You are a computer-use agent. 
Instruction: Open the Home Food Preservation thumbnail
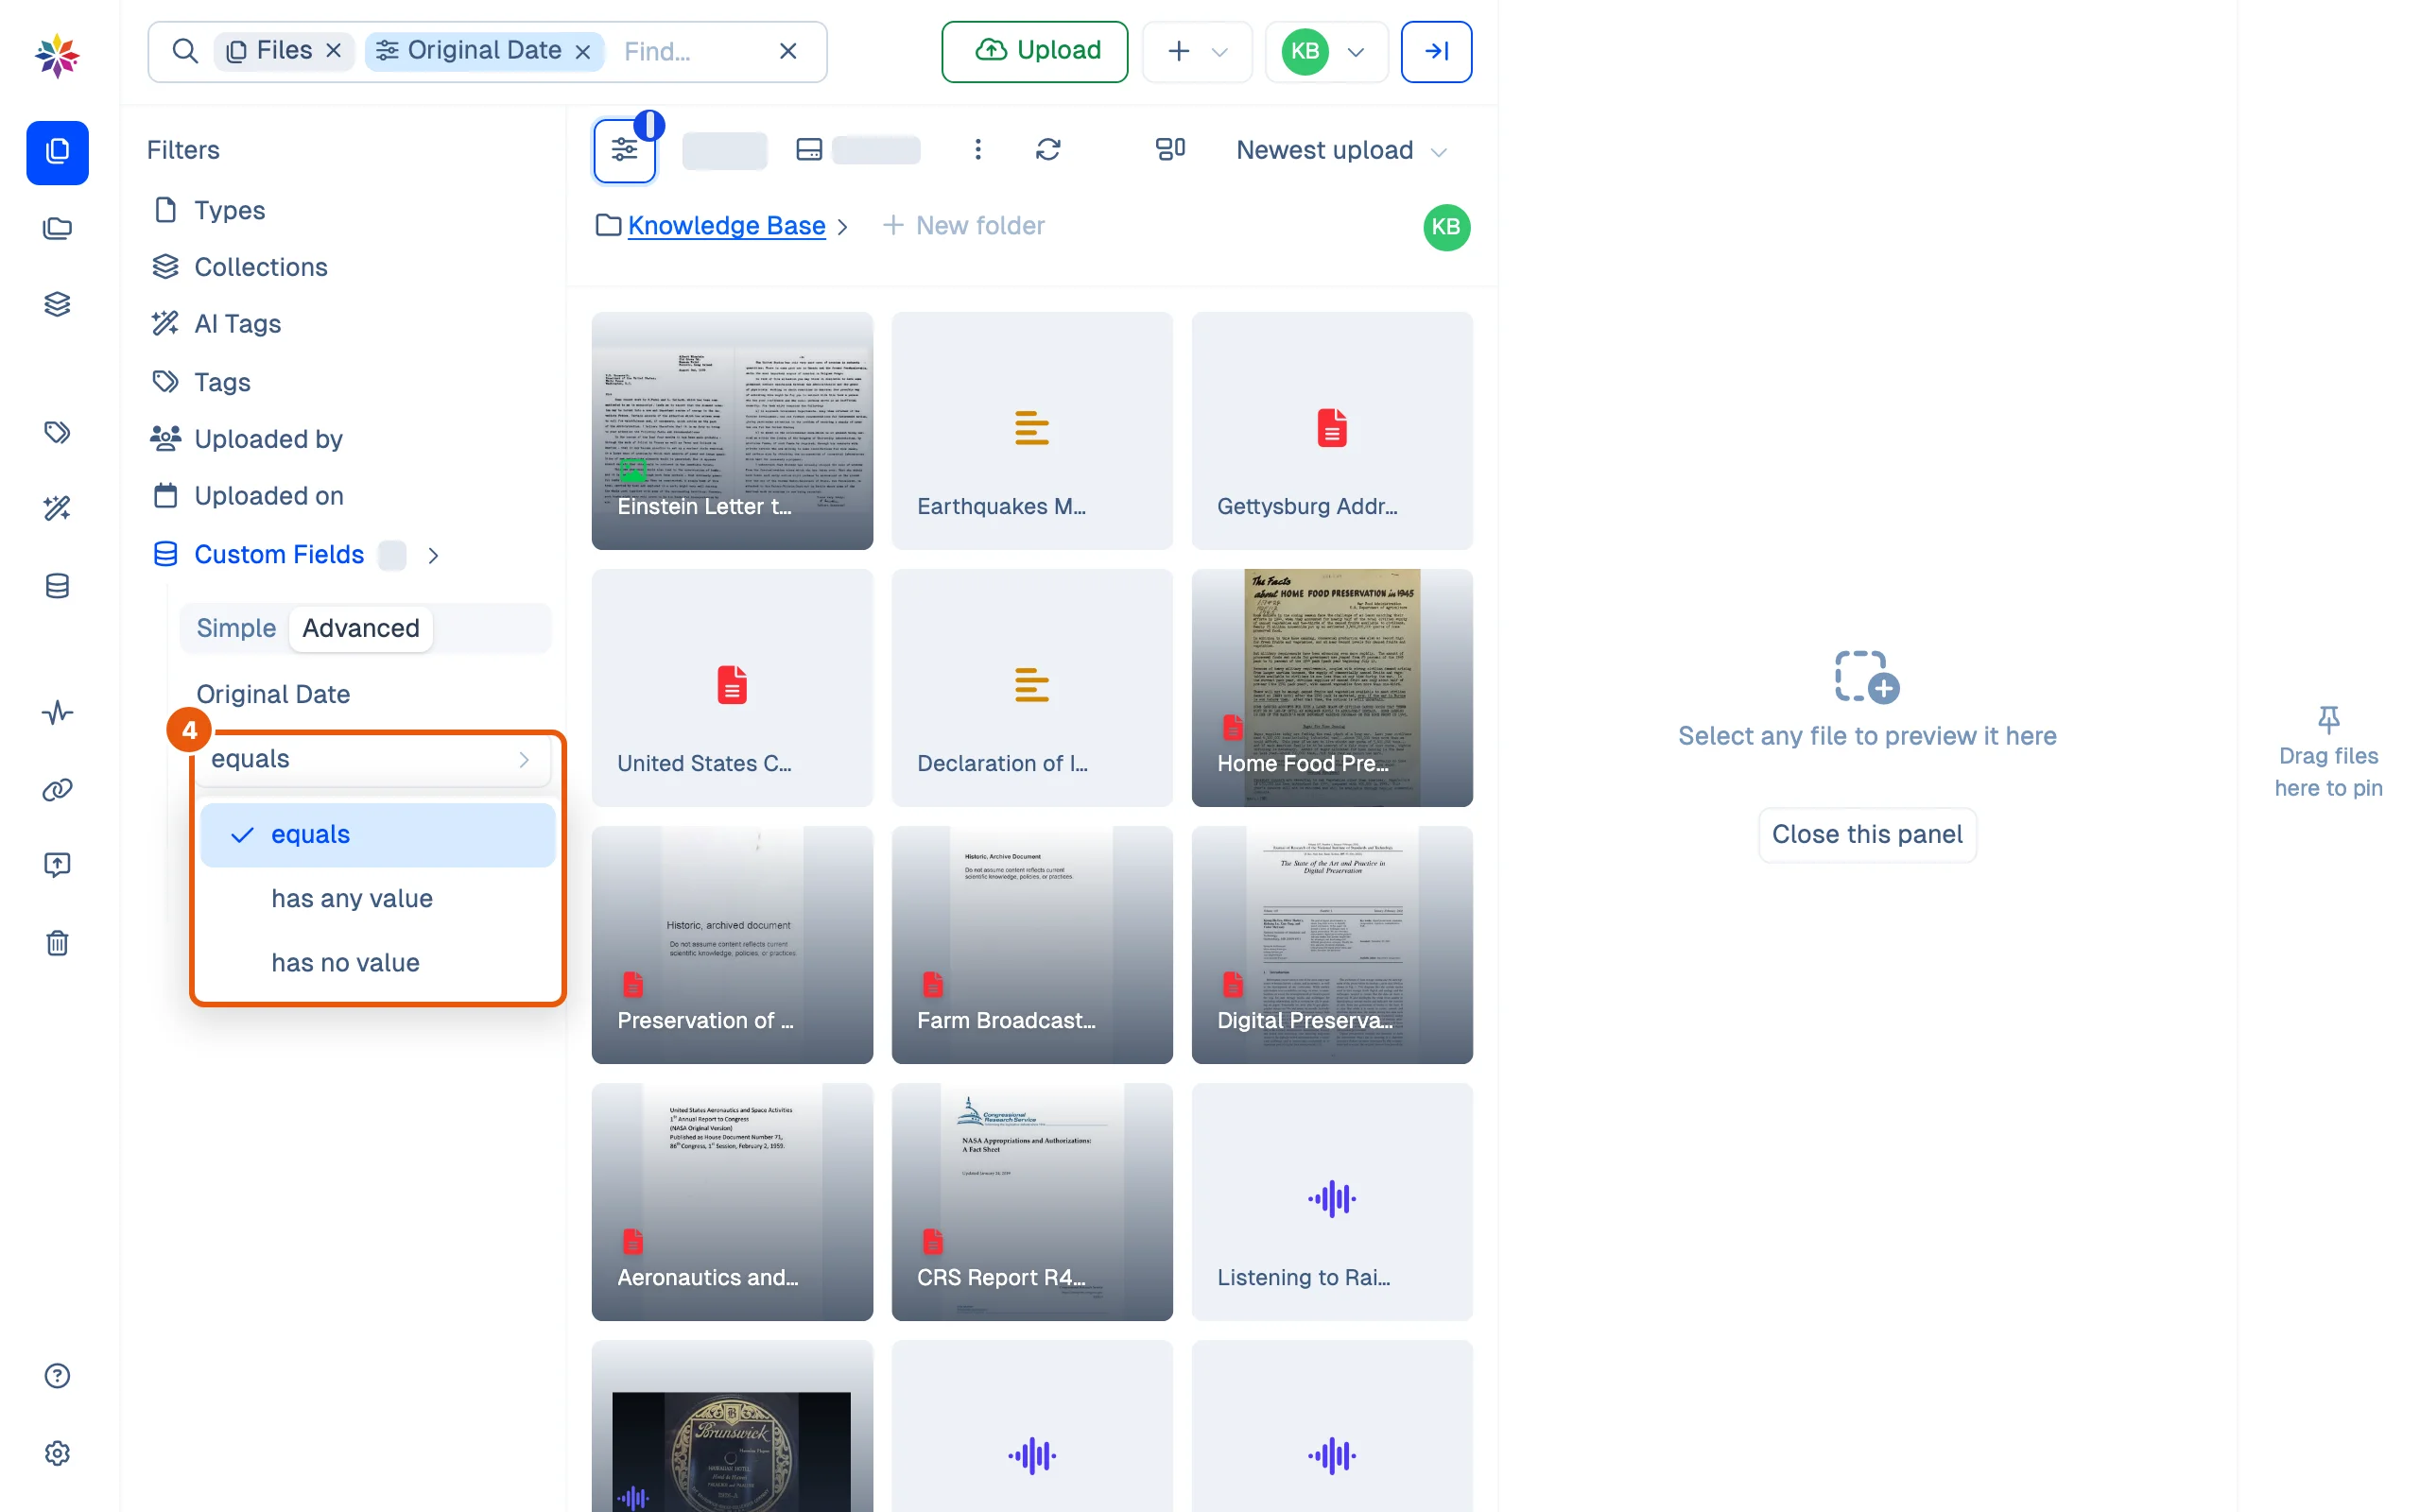[1332, 687]
